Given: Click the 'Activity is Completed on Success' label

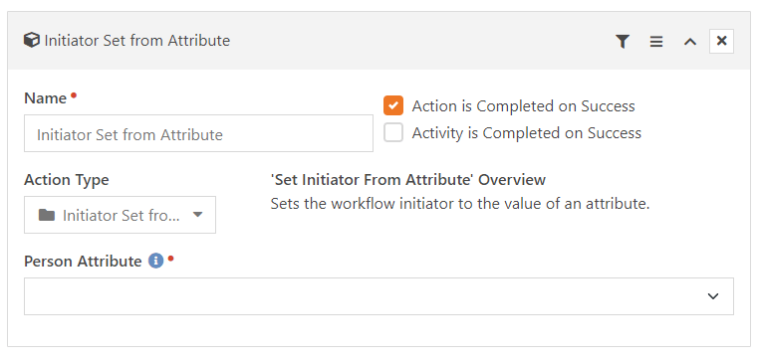Looking at the screenshot, I should (x=527, y=133).
